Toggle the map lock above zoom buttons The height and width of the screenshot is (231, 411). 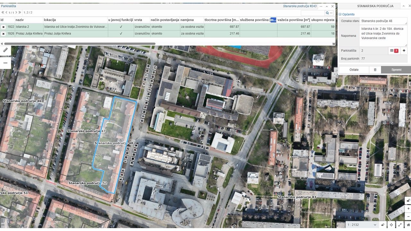[x=408, y=201]
